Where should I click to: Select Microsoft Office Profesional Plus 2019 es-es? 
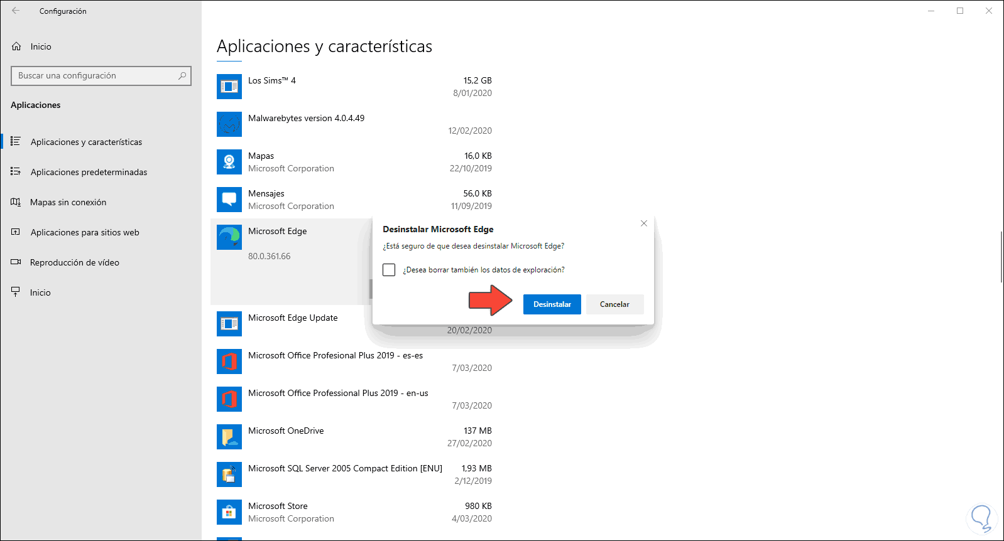[x=336, y=355]
